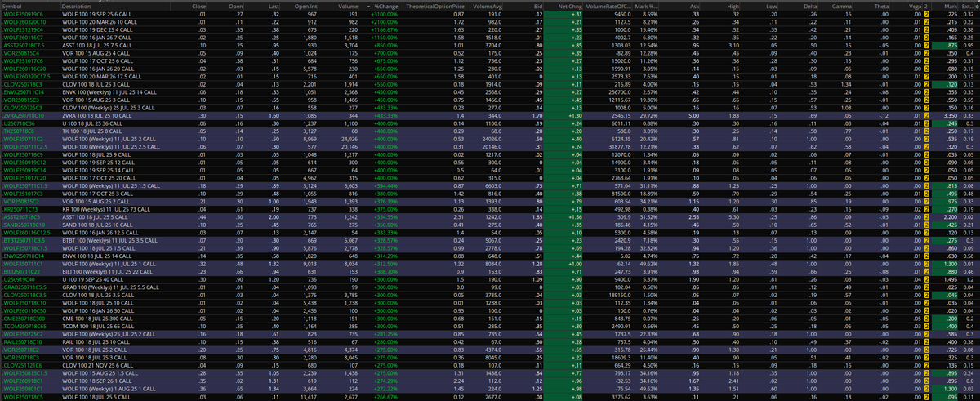Click yellow 2 badge in .RAIL250718C10 row
Image resolution: width=980 pixels, height=401 pixels.
[927, 341]
